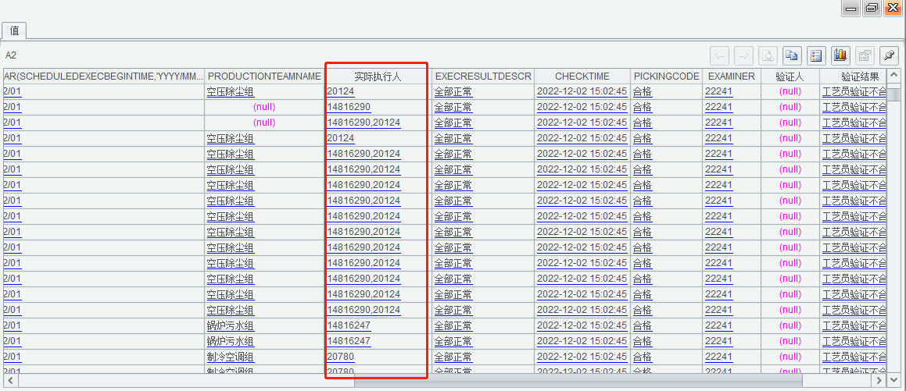Click the vertical scrollbar up arrow
This screenshot has width=906, height=391.
click(x=893, y=76)
